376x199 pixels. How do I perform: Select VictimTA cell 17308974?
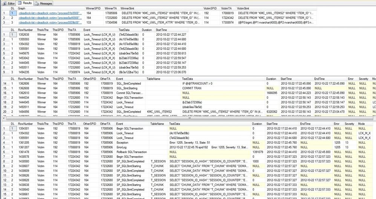tap(228, 23)
